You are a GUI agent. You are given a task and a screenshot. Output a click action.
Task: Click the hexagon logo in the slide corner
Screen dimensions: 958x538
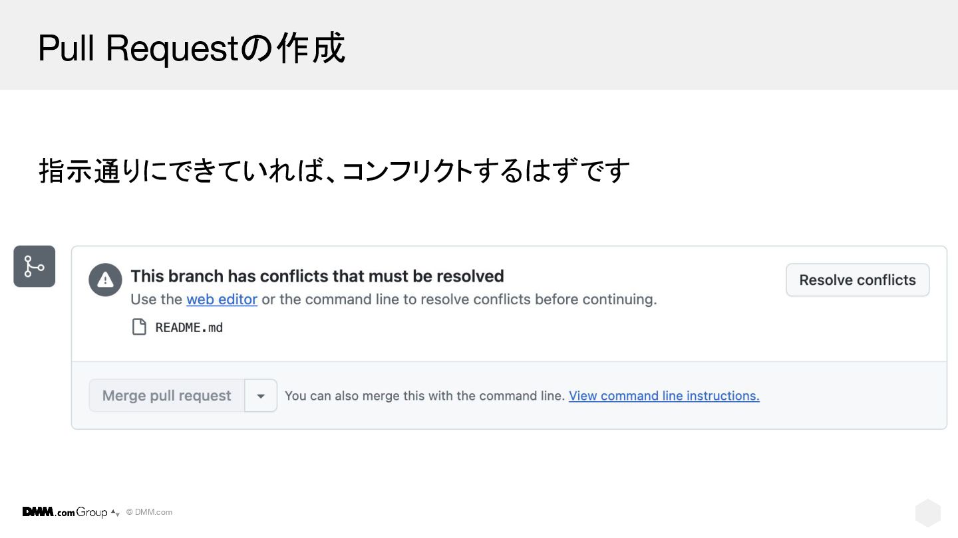(x=928, y=513)
